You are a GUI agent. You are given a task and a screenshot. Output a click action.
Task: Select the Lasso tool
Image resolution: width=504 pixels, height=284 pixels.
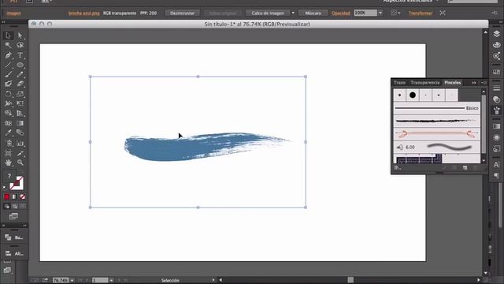[x=20, y=45]
